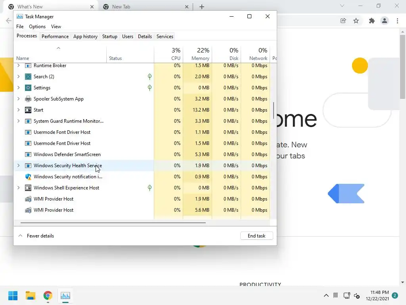The height and width of the screenshot is (305, 406).
Task: Open the Windows Start button on taskbar
Action: coord(13,295)
